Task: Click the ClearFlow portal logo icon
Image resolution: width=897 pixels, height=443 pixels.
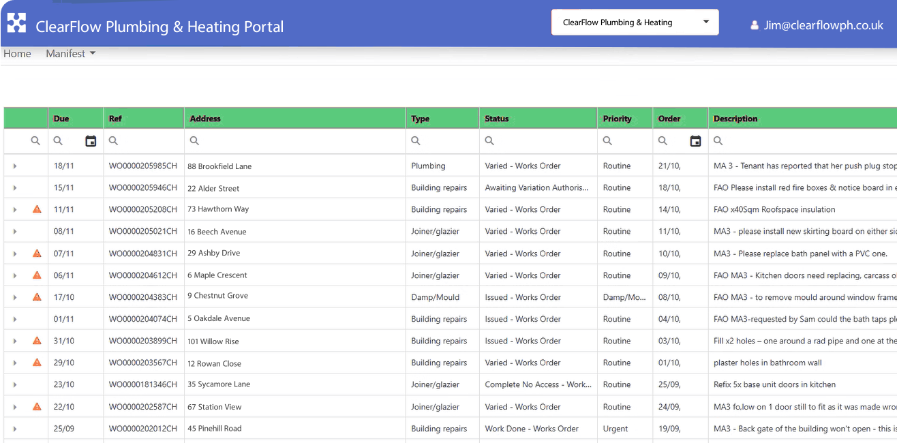Action: (16, 23)
